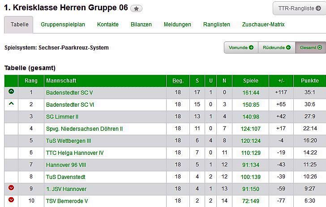Go to the Zuschauer-Matrix tab

tap(263, 25)
